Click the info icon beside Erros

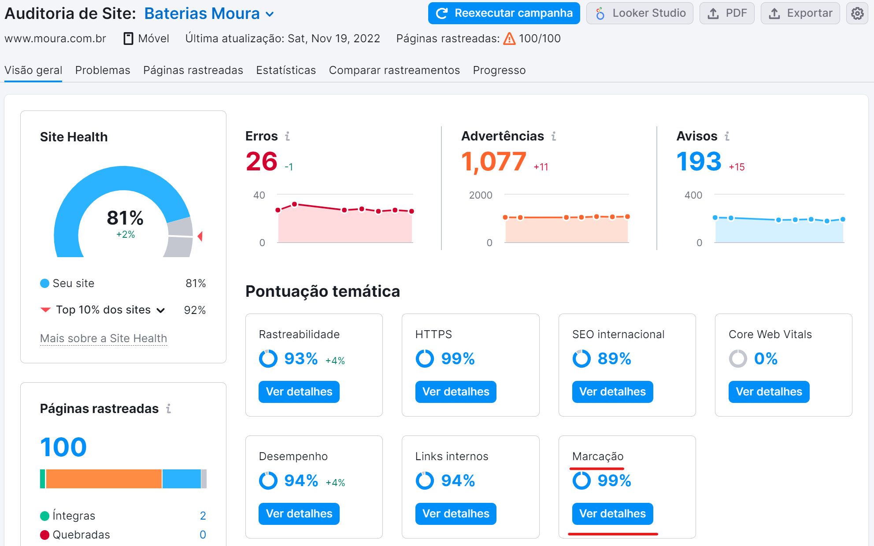tap(288, 136)
